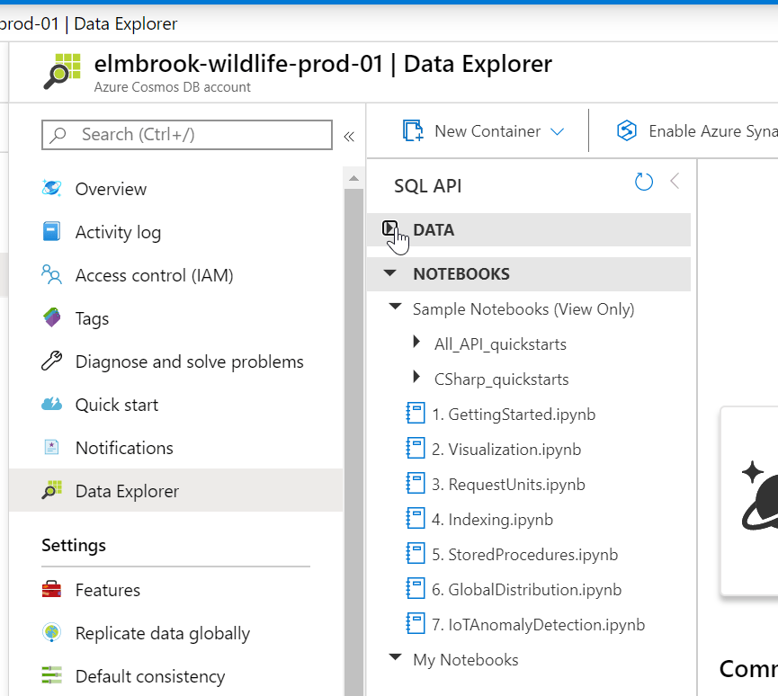The image size is (778, 696).
Task: Open the New Container dropdown arrow
Action: click(x=557, y=131)
